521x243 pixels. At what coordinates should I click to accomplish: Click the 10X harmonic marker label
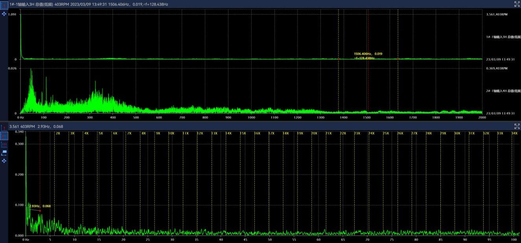171,133
